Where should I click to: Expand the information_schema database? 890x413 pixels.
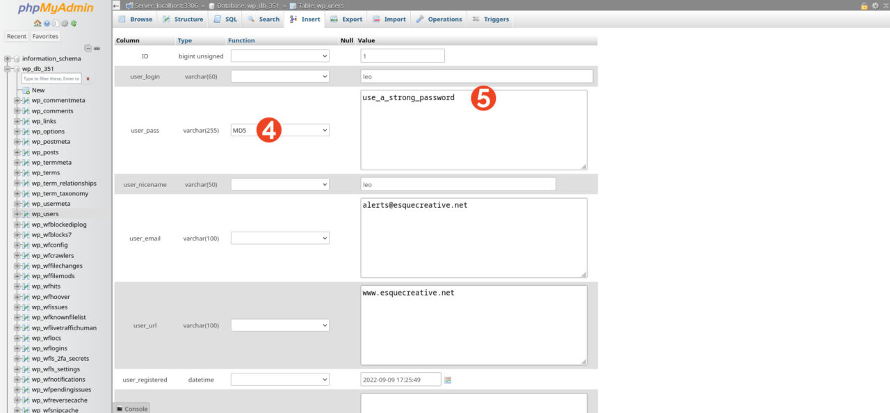point(6,58)
